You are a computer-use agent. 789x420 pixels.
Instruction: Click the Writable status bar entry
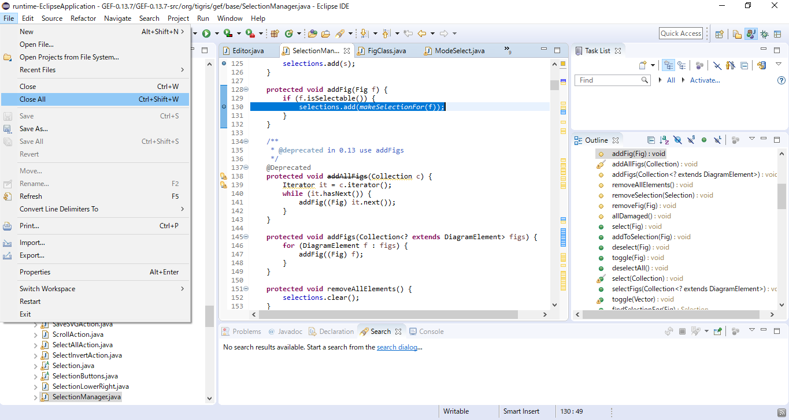(456, 411)
